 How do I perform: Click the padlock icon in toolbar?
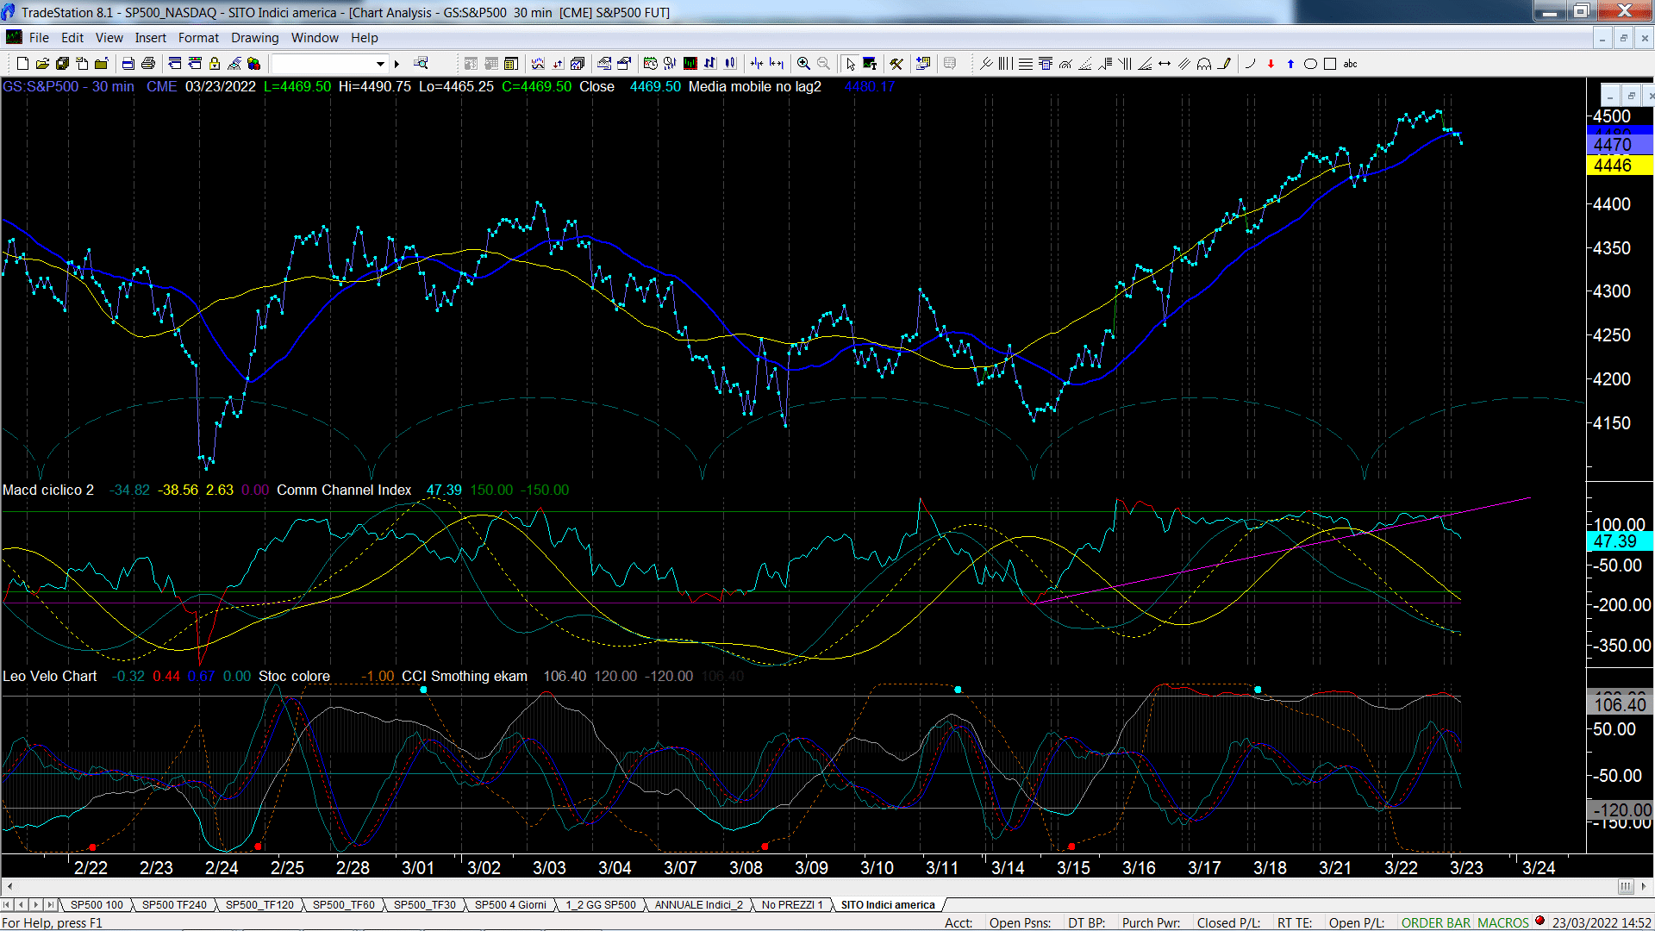pyautogui.click(x=215, y=64)
